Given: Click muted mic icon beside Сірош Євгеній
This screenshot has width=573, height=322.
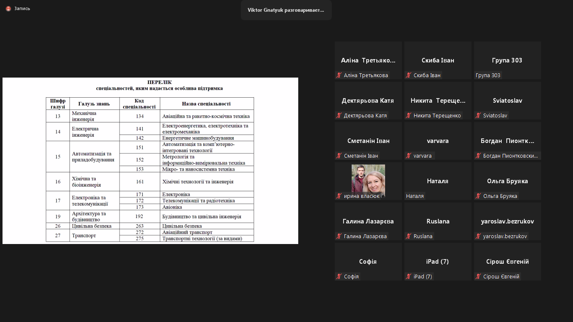Looking at the screenshot, I should point(478,277).
